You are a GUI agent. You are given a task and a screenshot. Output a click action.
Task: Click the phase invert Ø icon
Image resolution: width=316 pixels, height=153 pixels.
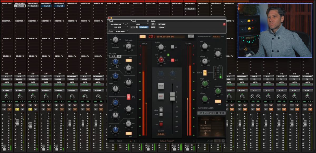tap(173, 47)
